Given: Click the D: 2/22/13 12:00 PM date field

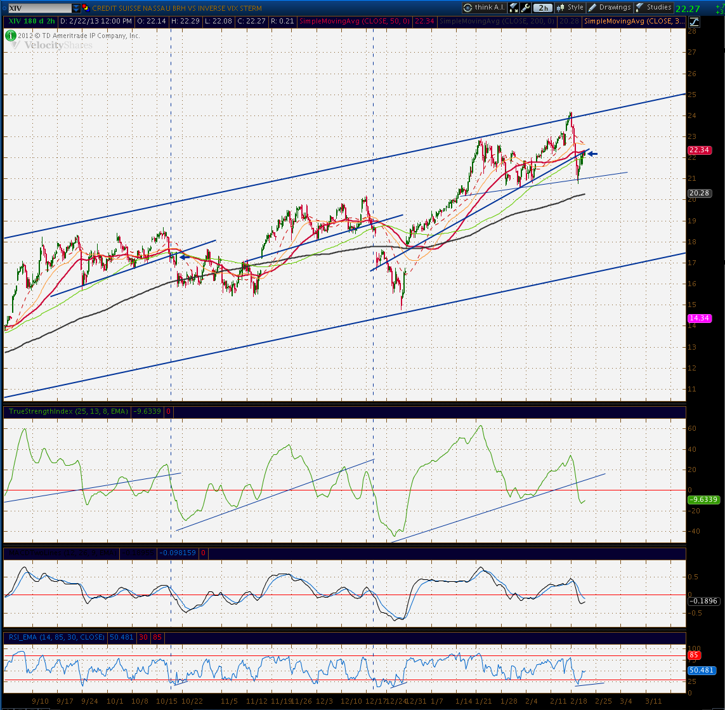Looking at the screenshot, I should pyautogui.click(x=96, y=22).
